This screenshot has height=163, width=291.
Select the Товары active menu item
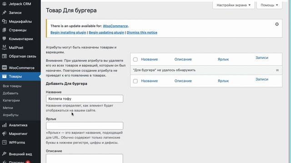(x=20, y=77)
